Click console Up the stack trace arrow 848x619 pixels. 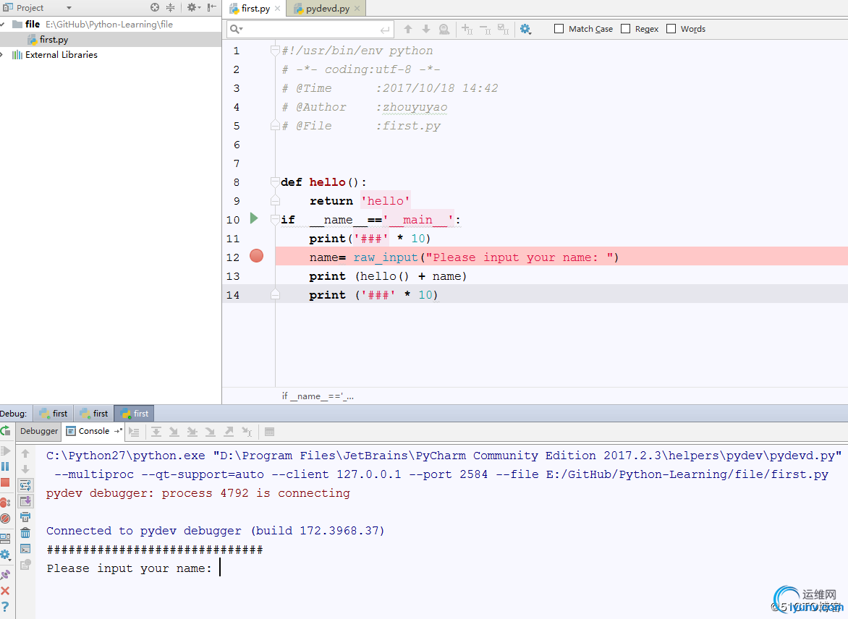coord(25,453)
